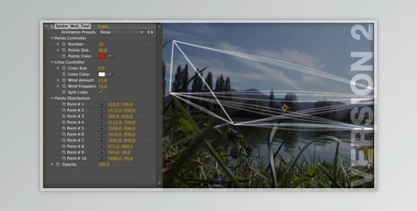This screenshot has width=417, height=211.
Task: Enable the Point # 10 stopwatch
Action: [x=64, y=159]
